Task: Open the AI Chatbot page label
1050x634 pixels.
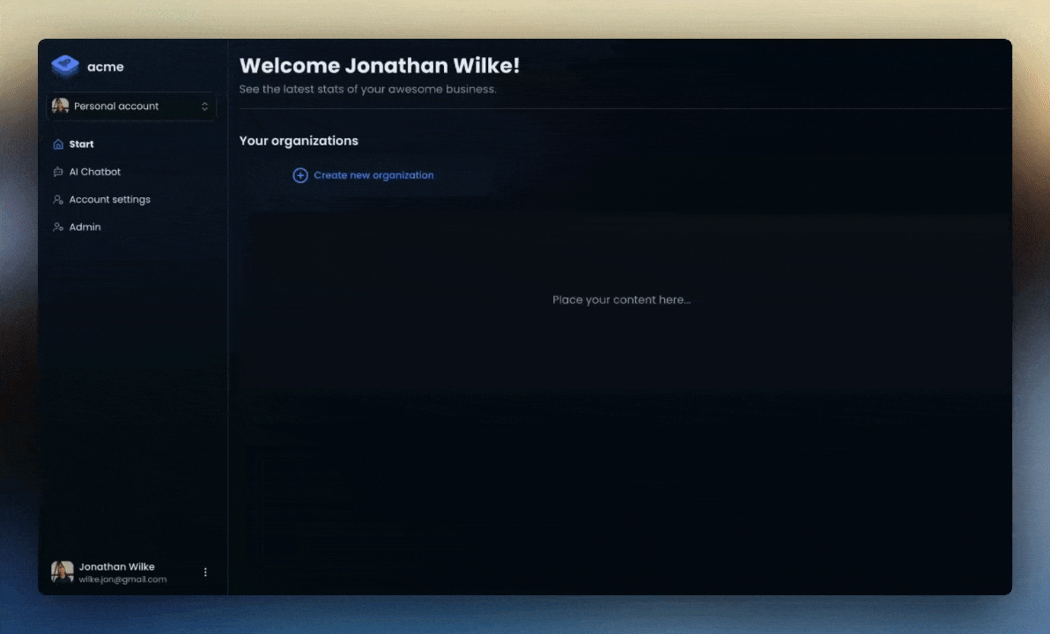Action: (x=95, y=173)
